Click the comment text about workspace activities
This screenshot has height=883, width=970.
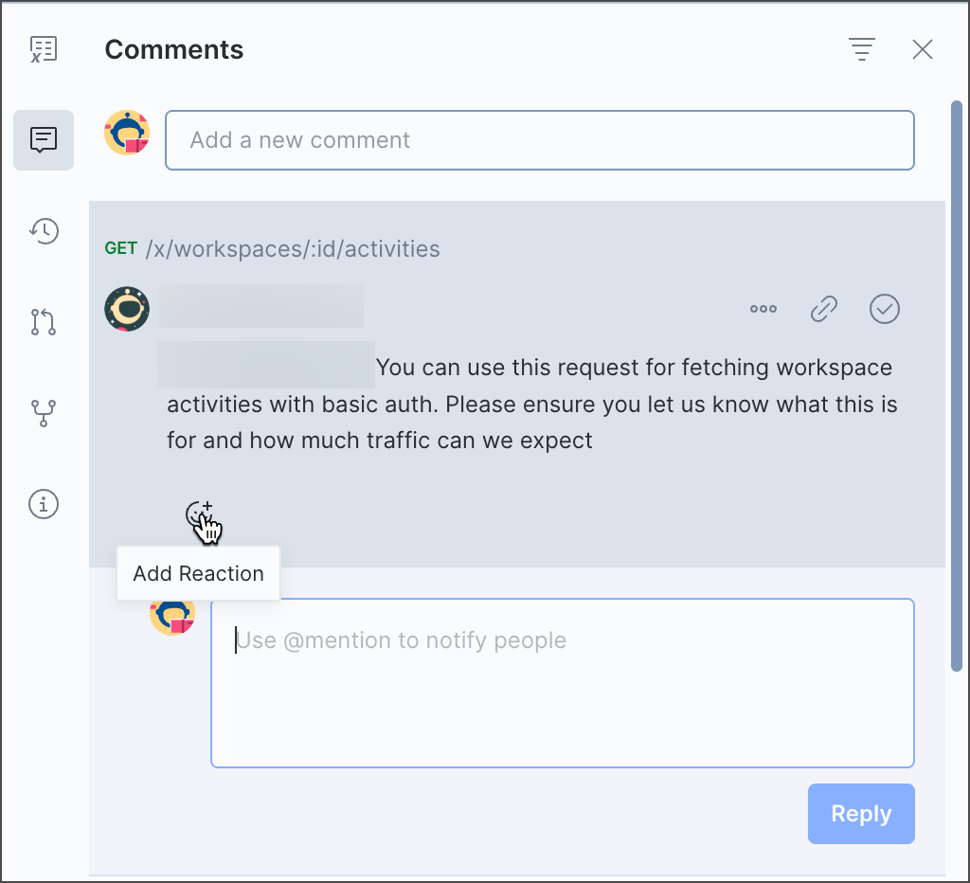(x=530, y=405)
